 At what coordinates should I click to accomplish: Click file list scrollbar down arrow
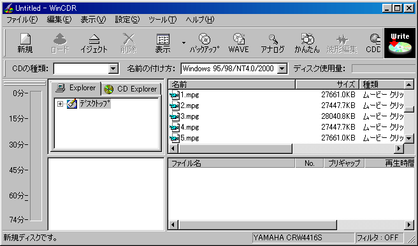coord(409,139)
